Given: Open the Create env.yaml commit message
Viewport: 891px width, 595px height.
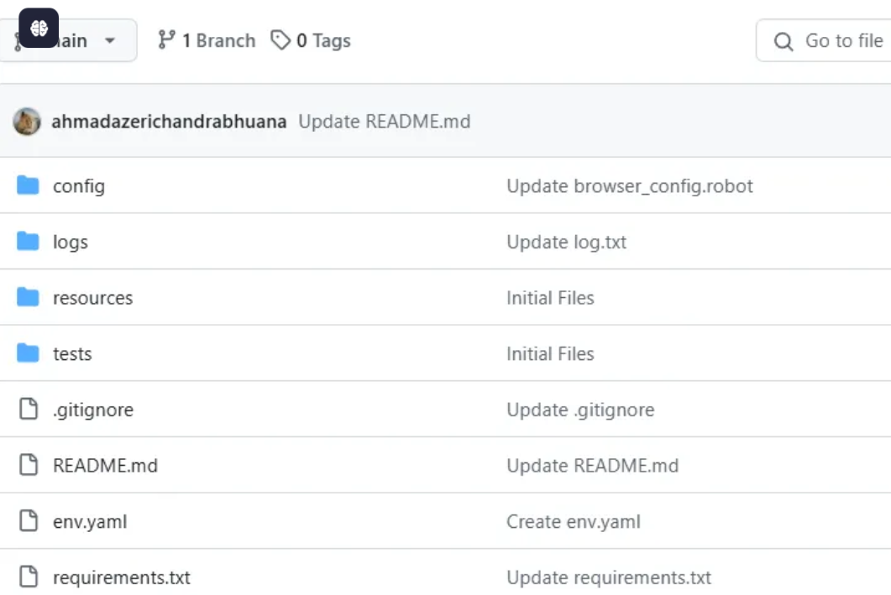Looking at the screenshot, I should tap(573, 521).
